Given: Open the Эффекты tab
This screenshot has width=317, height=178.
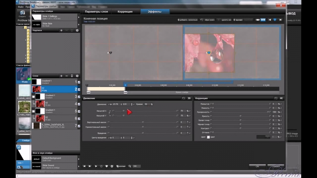Looking at the screenshot, I should click(155, 12).
